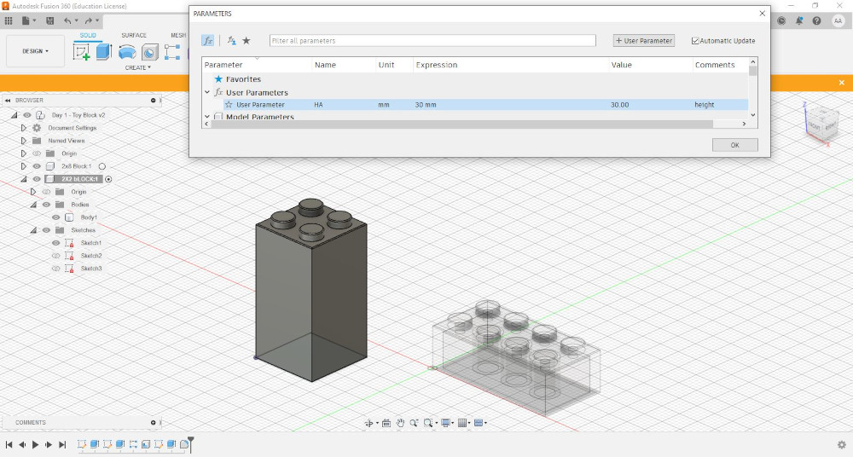Expand the 2x8 Block:1 tree node

pyautogui.click(x=23, y=166)
